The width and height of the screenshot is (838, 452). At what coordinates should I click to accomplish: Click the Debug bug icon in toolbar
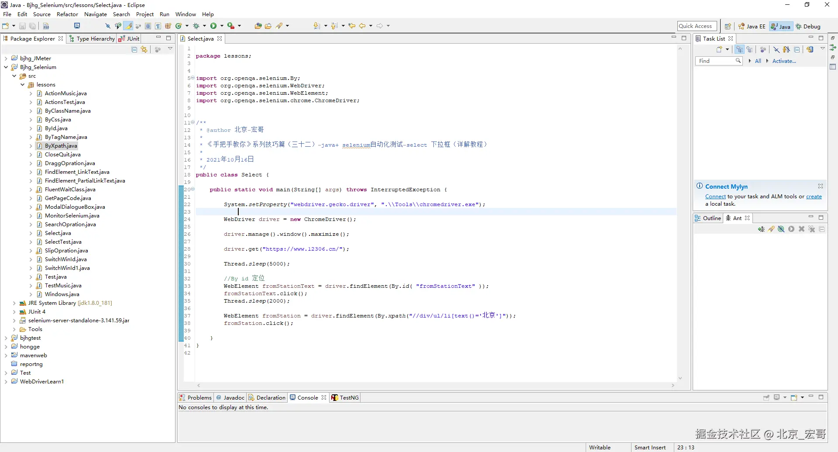[x=196, y=26]
